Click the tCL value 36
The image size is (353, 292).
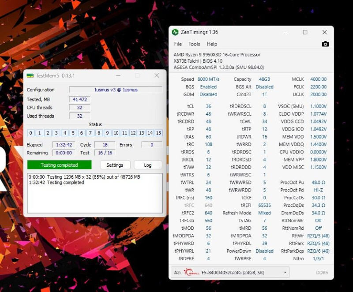tap(208, 106)
